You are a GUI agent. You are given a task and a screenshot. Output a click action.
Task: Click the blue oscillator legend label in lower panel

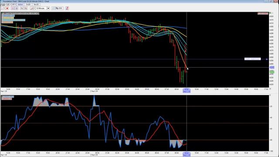[x=9, y=96]
